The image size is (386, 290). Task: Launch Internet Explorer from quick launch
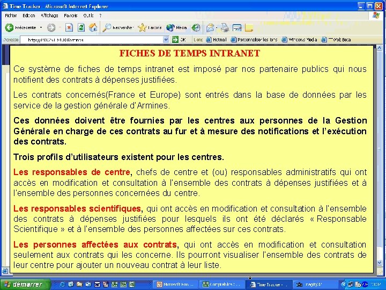click(62, 284)
